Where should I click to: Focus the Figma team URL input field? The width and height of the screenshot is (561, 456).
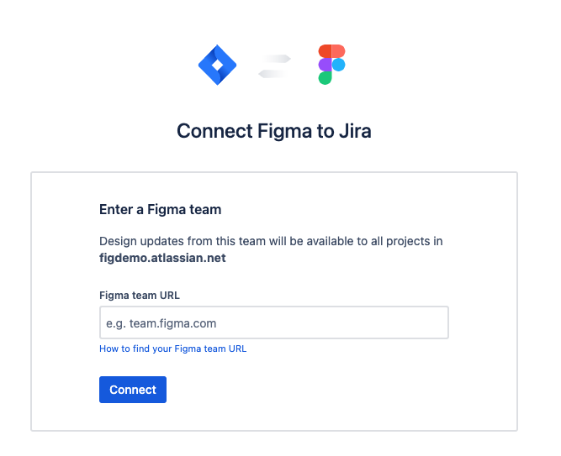(273, 322)
